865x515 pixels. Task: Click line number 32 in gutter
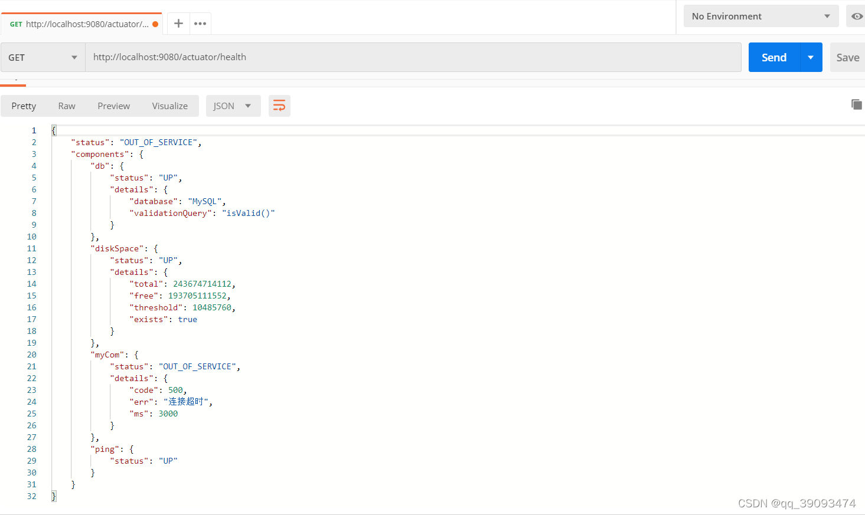(31, 496)
